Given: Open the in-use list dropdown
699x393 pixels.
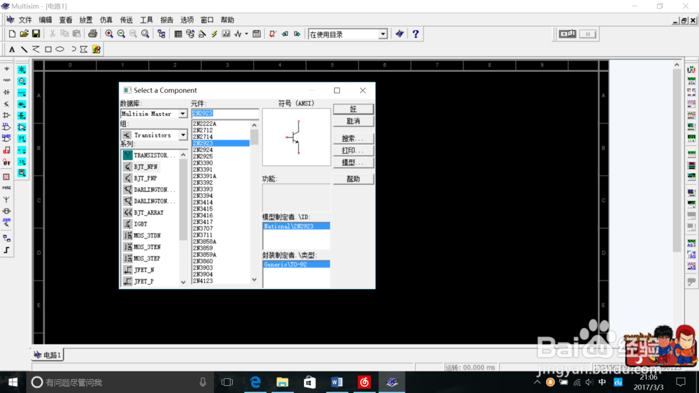Looking at the screenshot, I should tap(382, 34).
